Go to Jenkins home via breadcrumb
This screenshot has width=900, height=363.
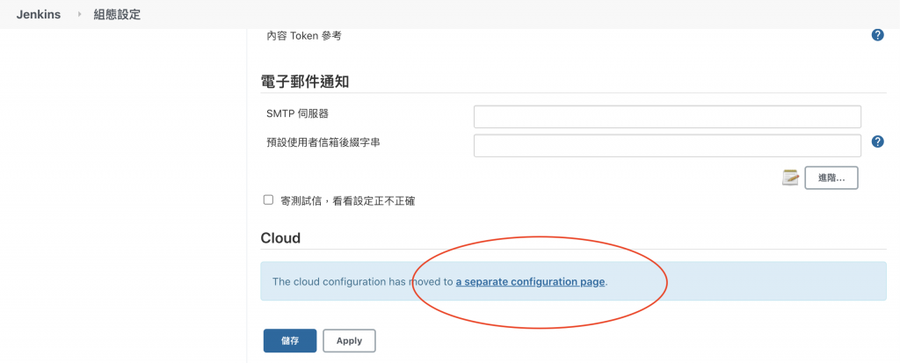38,15
